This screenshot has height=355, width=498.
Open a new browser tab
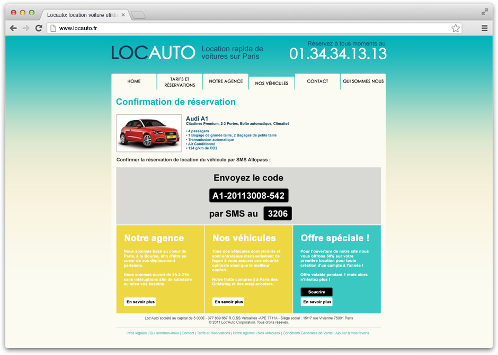click(138, 15)
